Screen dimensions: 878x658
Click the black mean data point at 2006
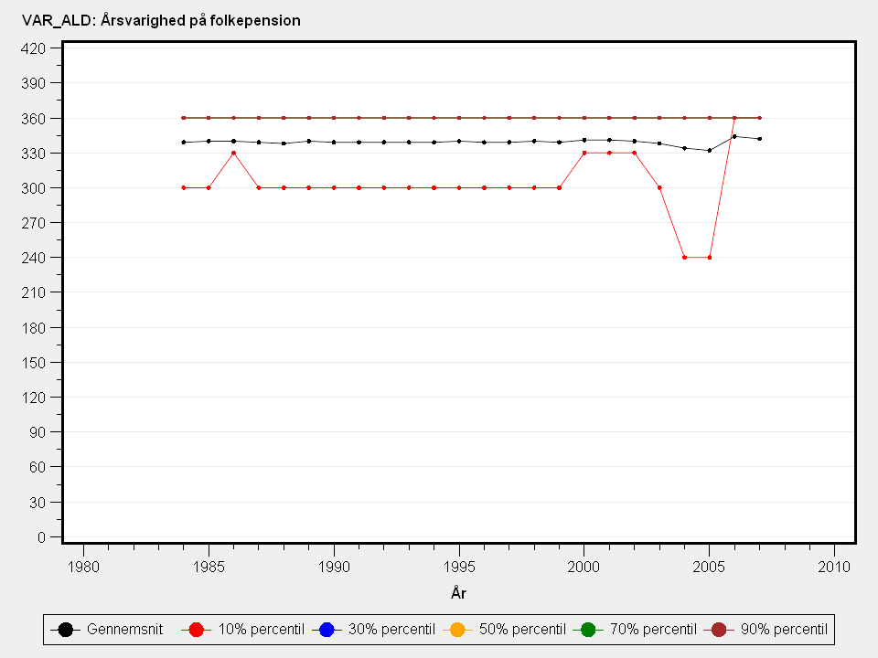[734, 136]
